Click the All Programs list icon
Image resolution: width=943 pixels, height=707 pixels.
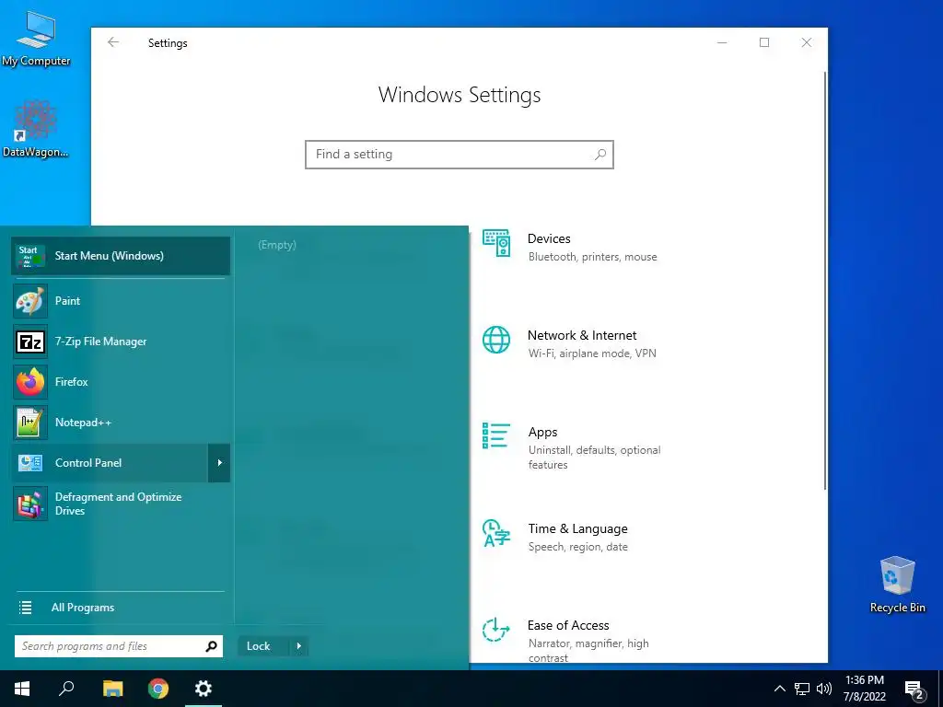click(25, 608)
